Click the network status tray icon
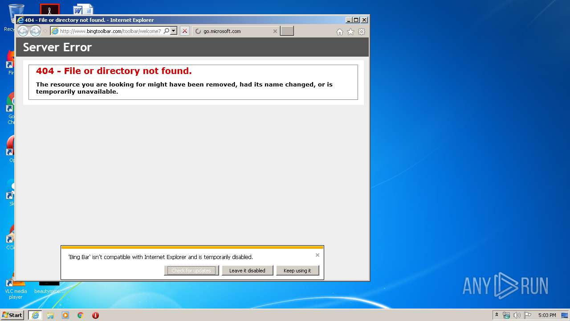The width and height of the screenshot is (570, 321). coord(506,315)
